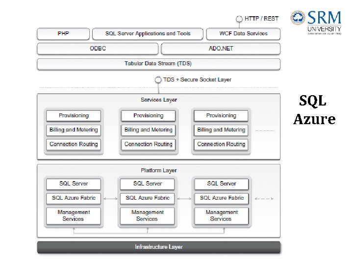Select the SQL Server Applications and Tools box
Screen dimensions: 353x265
point(148,34)
